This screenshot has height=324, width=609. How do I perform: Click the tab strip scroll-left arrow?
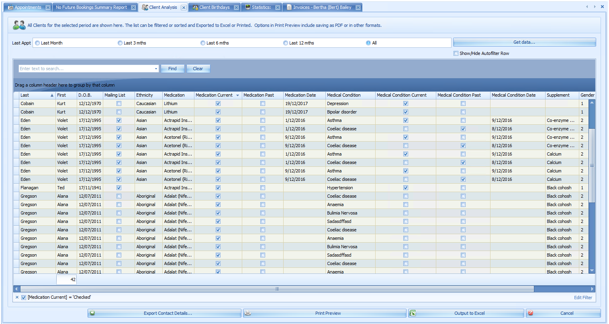(x=587, y=7)
